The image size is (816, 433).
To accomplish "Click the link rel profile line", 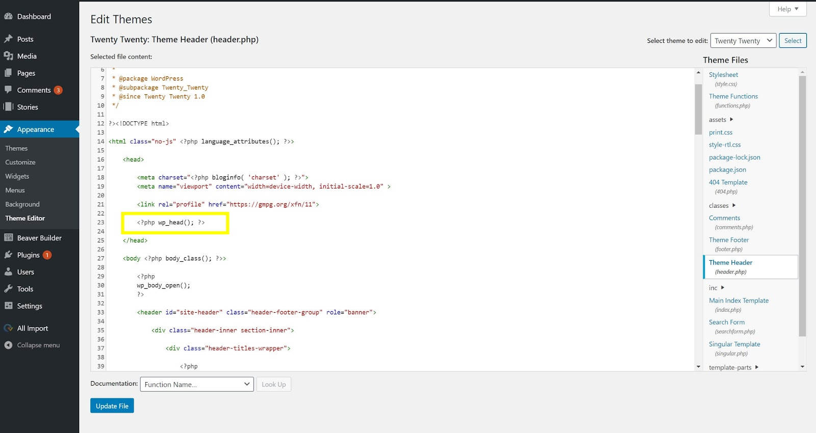I will pyautogui.click(x=228, y=204).
